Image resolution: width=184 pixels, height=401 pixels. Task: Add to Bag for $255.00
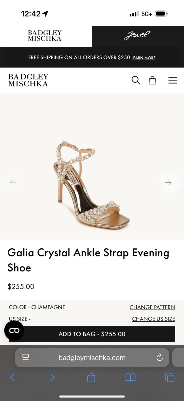(92, 334)
